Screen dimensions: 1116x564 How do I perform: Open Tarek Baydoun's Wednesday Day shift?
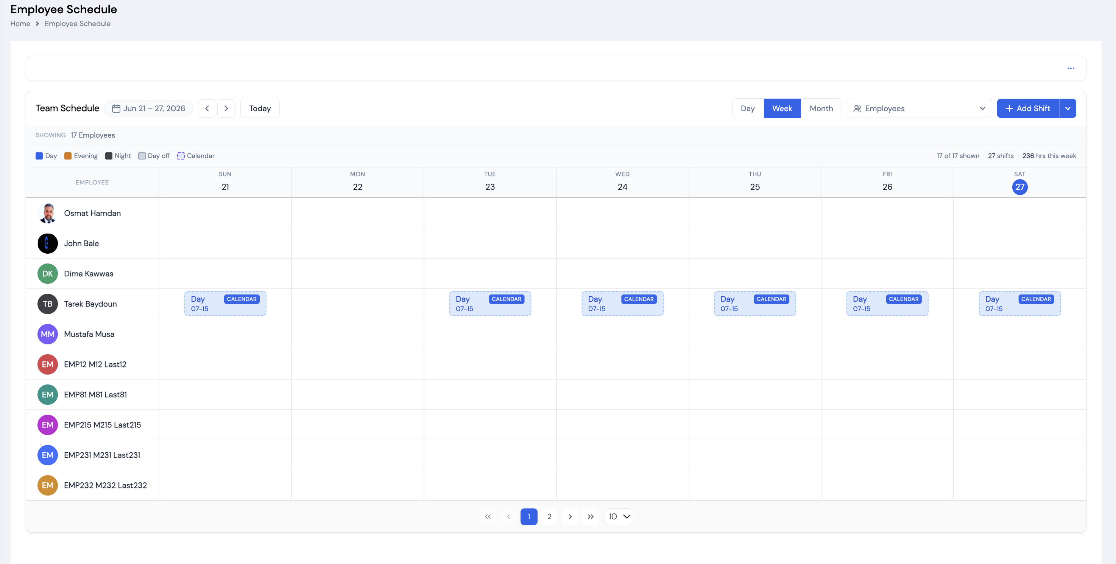623,304
